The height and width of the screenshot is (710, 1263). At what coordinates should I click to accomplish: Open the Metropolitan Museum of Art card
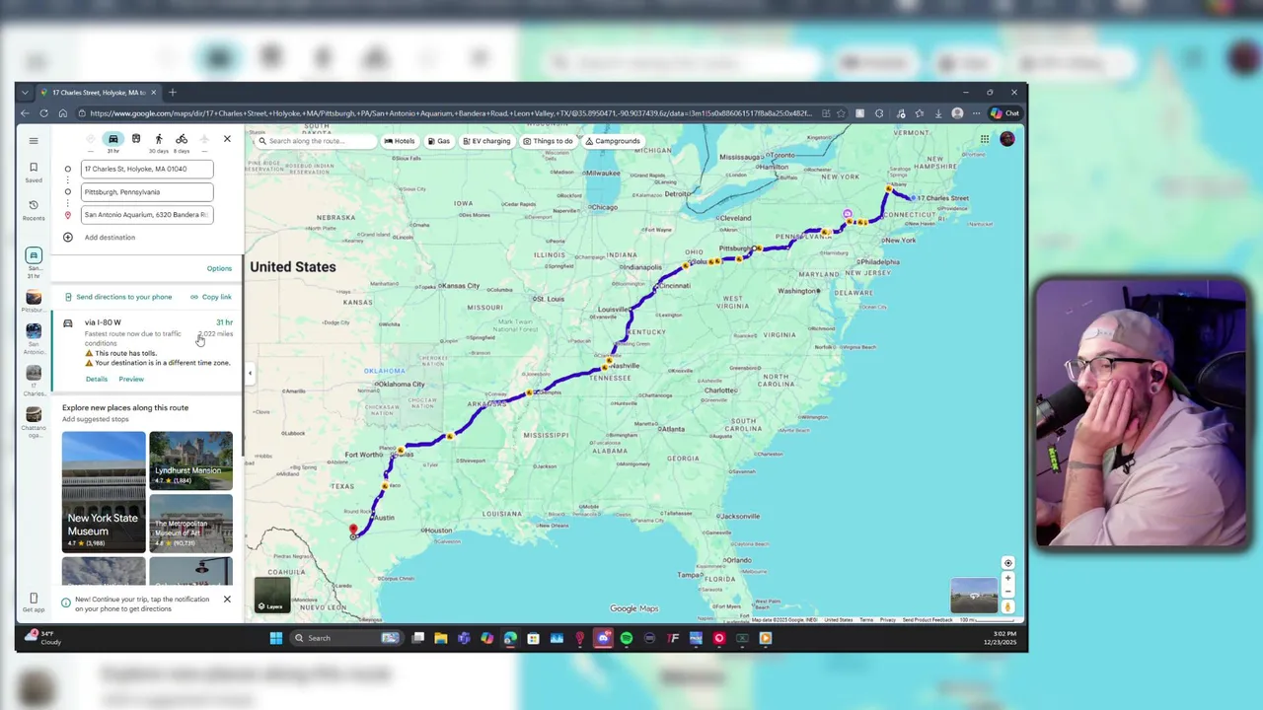191,523
